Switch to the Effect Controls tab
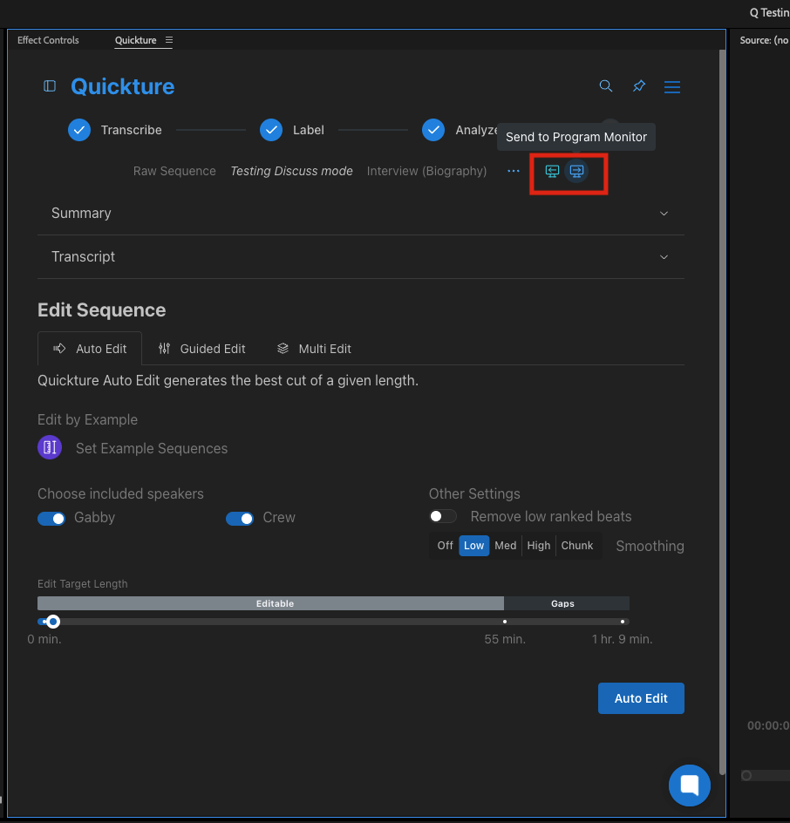 tap(48, 40)
